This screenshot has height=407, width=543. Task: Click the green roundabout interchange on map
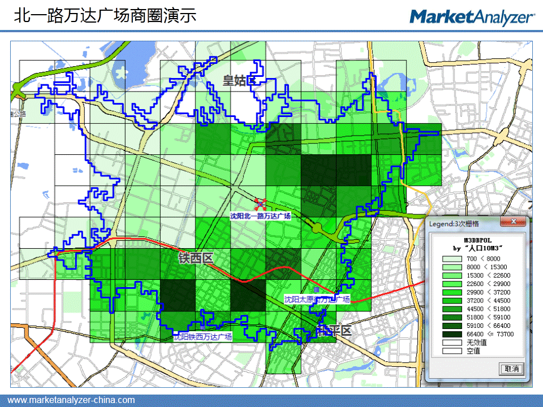point(317,228)
